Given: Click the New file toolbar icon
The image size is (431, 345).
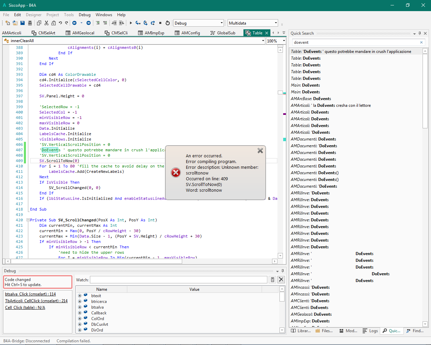Looking at the screenshot, I should pyautogui.click(x=8, y=23).
